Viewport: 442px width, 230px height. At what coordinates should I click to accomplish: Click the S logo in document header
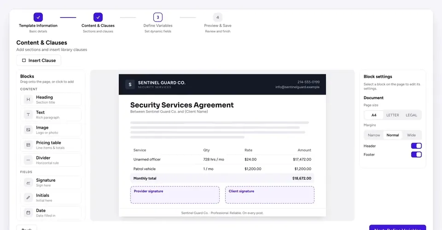[130, 84]
